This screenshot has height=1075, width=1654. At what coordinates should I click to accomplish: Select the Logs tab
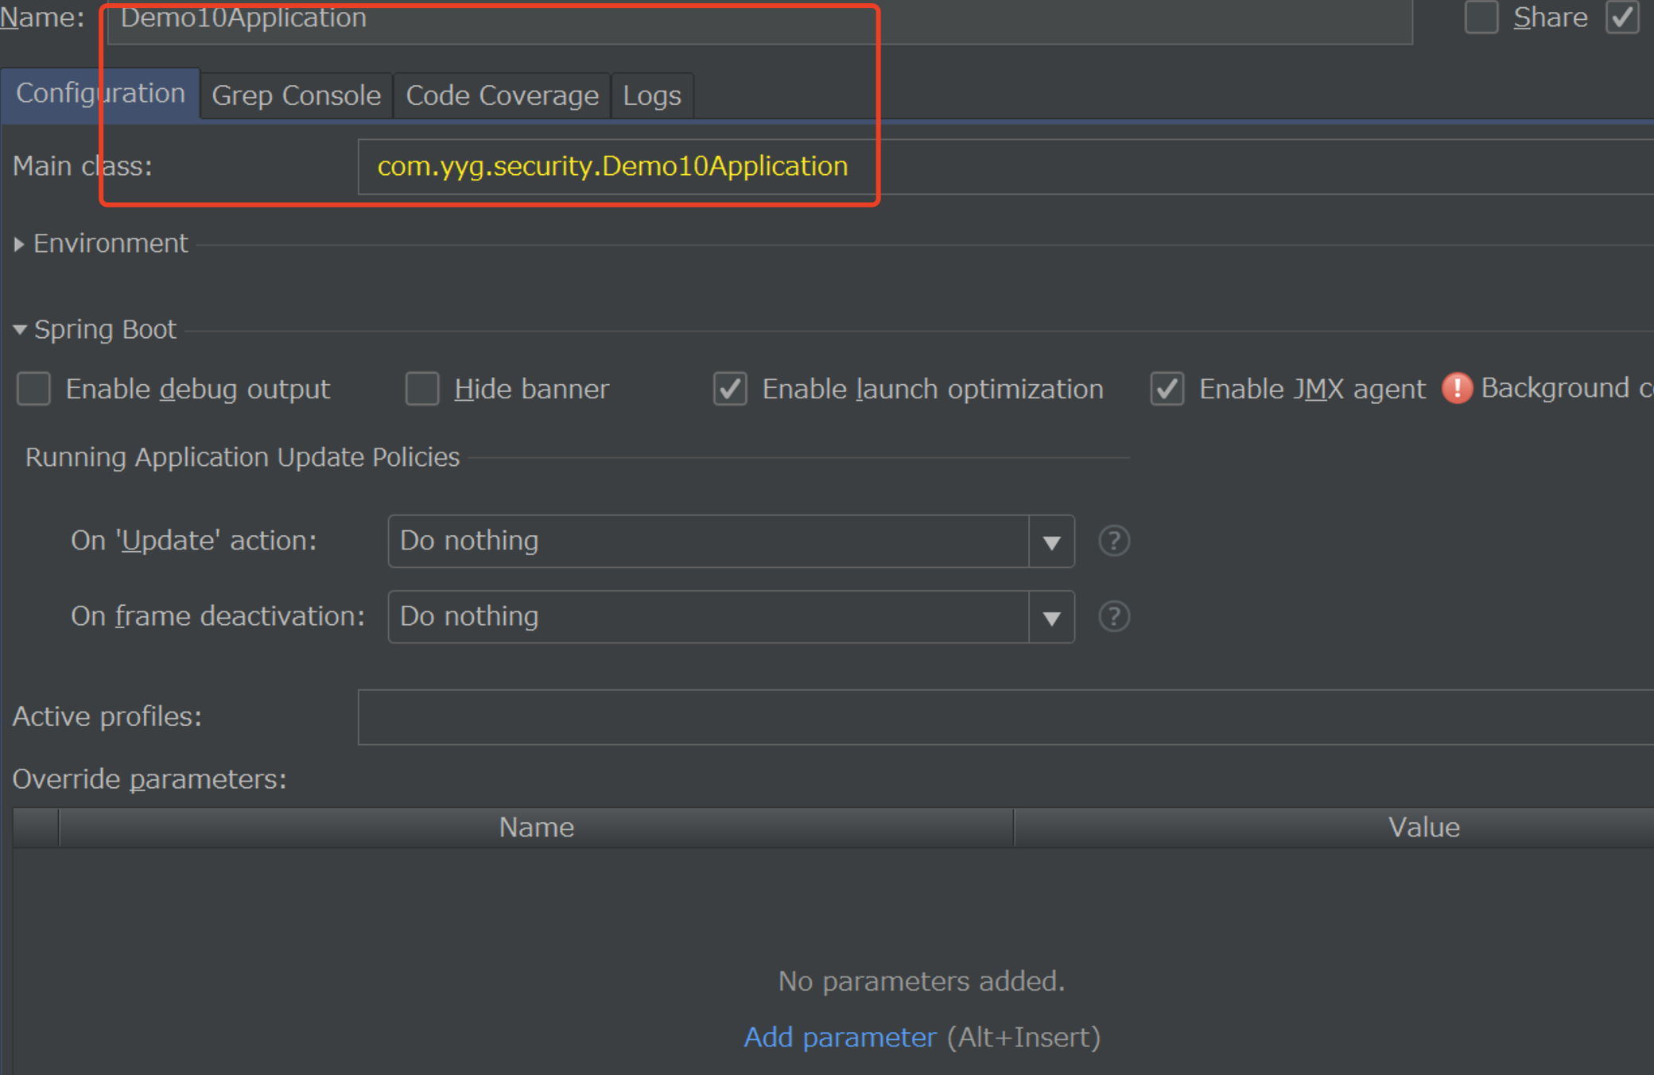[x=652, y=95]
